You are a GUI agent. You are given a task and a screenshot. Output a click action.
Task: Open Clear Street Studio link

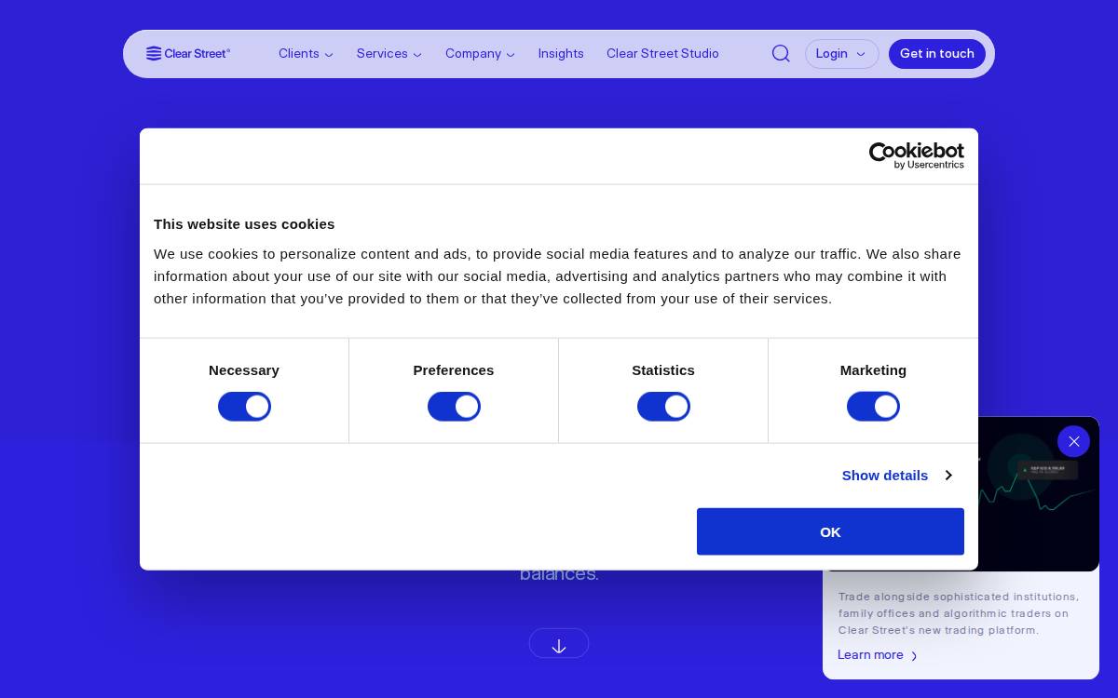click(x=662, y=54)
